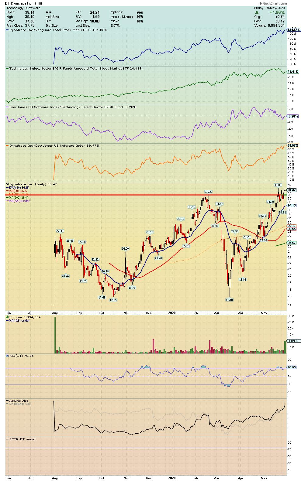Click the "26.92" price label
Viewport: 301px width, 481px height.
264,240
